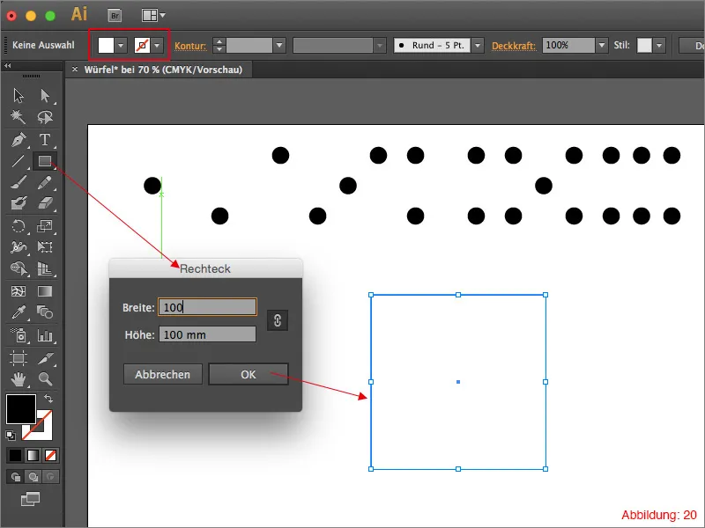This screenshot has width=705, height=528.
Task: Select the Direct Selection tool
Action: pyautogui.click(x=45, y=96)
